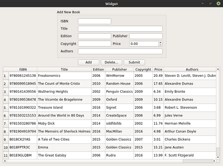Select row header 2

pyautogui.click(x=6, y=84)
